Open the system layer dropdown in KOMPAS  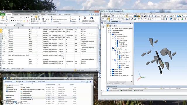tap(124, 19)
